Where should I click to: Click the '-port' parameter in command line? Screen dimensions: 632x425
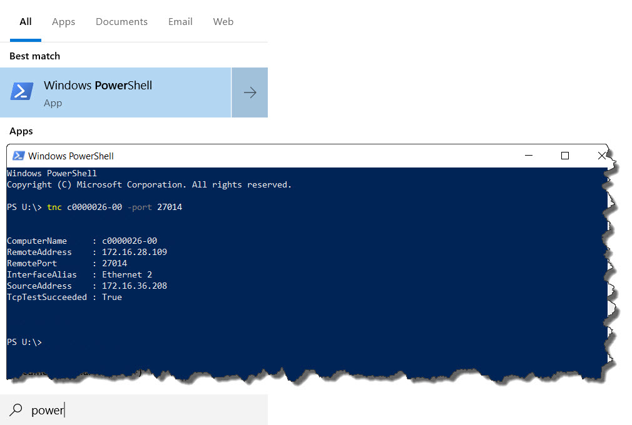[x=140, y=207]
